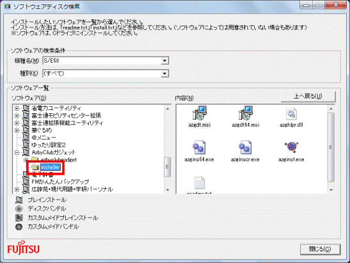The width and height of the screenshot is (350, 263).
Task: Click the ゆったり設定2 software icon
Action: click(26, 145)
